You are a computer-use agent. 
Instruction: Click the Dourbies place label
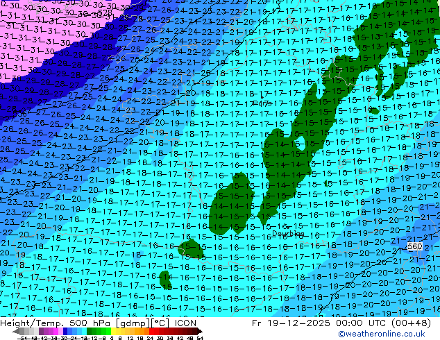288,233
